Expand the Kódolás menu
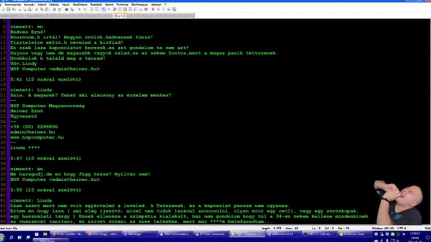The height and width of the screenshot is (242, 431). pyautogui.click(x=54, y=5)
